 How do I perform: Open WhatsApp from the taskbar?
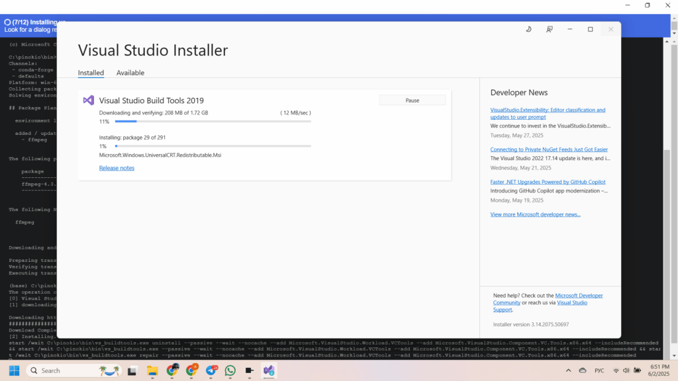coord(230,370)
